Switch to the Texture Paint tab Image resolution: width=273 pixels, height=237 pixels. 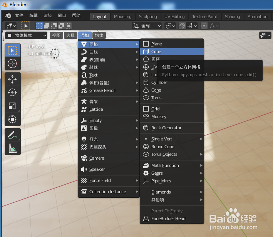click(x=204, y=17)
